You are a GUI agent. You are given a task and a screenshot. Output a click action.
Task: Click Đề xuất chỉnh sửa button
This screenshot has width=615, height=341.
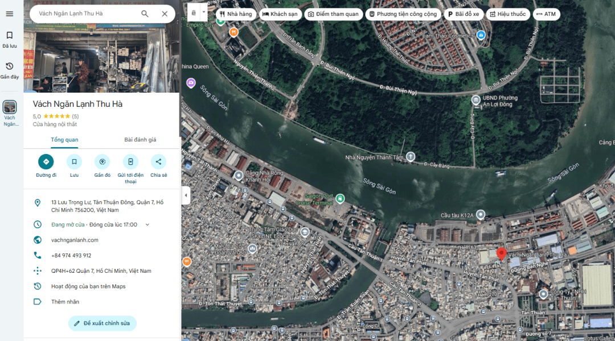[102, 323]
